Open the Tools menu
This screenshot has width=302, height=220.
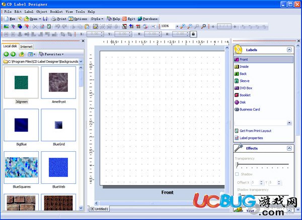80,12
